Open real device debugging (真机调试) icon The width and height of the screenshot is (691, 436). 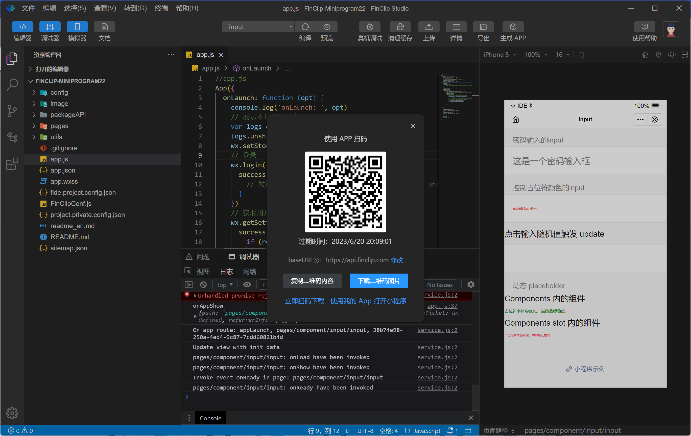point(369,27)
